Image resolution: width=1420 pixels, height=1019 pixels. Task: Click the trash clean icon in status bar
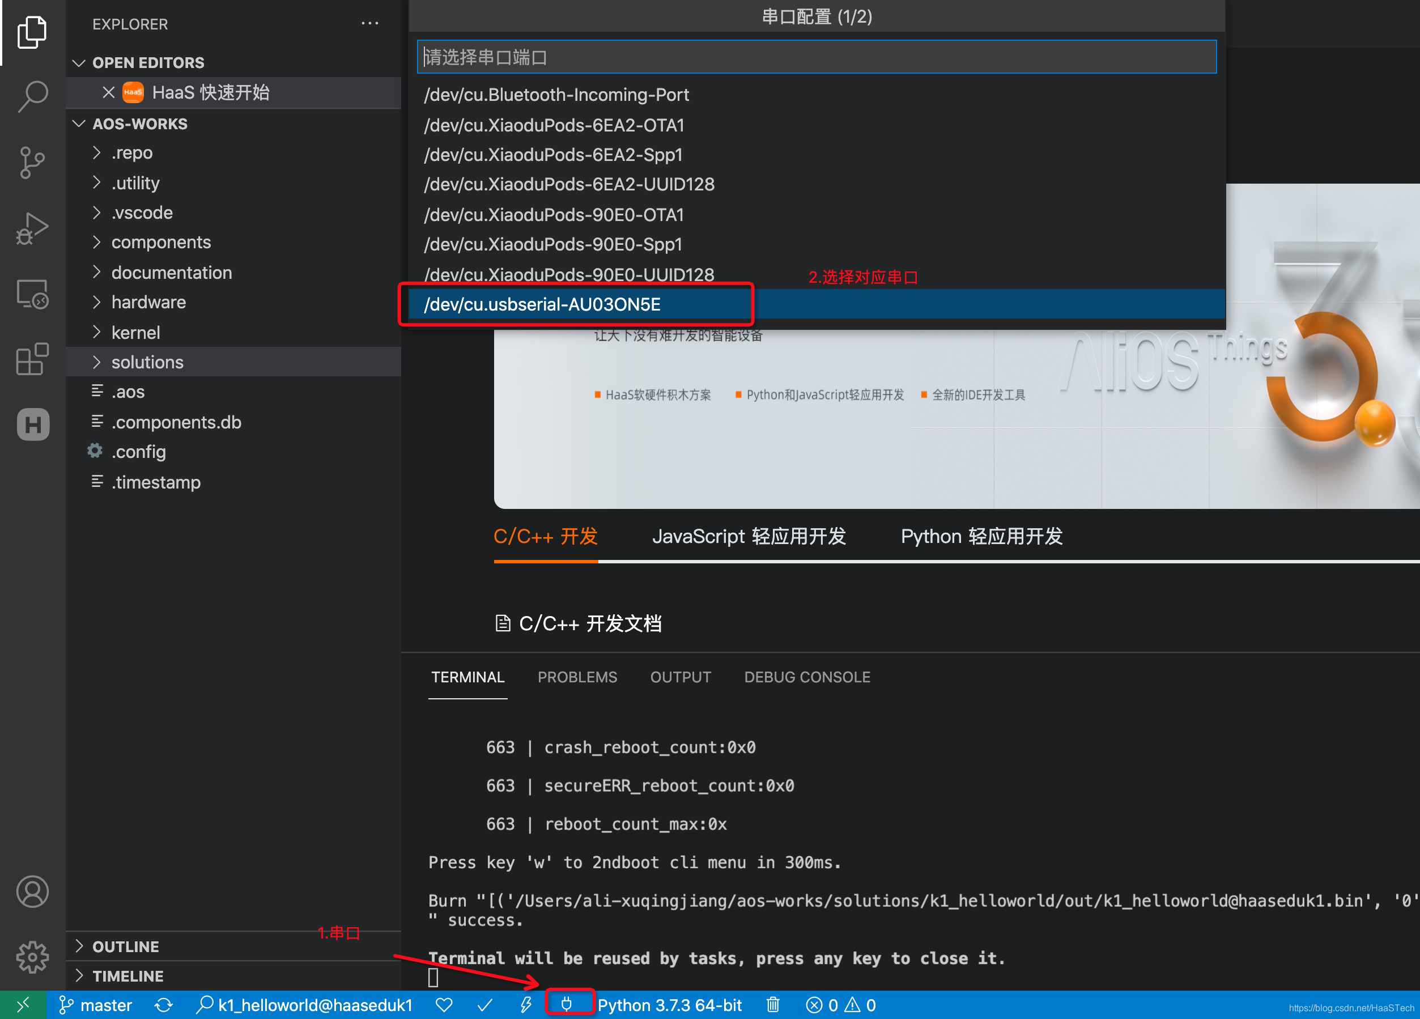772,1005
